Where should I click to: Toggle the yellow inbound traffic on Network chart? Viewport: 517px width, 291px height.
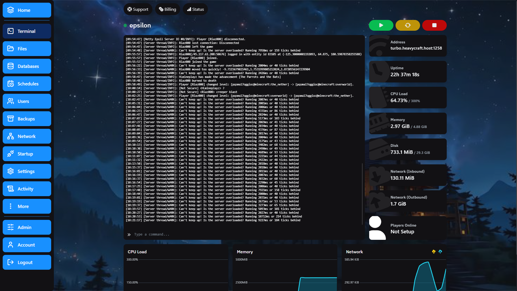(x=434, y=252)
